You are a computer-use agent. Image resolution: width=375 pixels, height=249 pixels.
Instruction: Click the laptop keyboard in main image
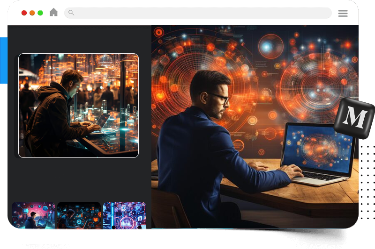pyautogui.click(x=322, y=176)
